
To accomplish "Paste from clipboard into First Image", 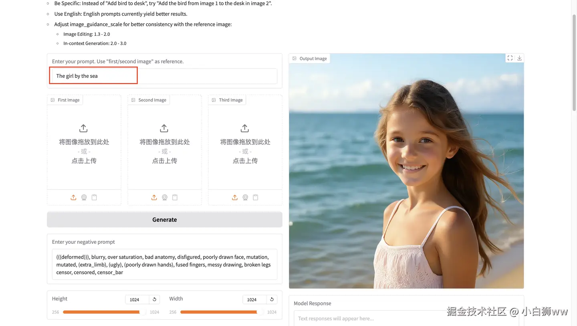I will [94, 197].
